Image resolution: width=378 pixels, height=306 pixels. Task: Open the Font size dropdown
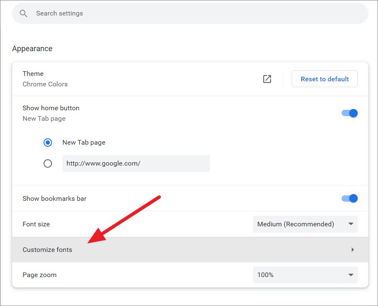[305, 224]
